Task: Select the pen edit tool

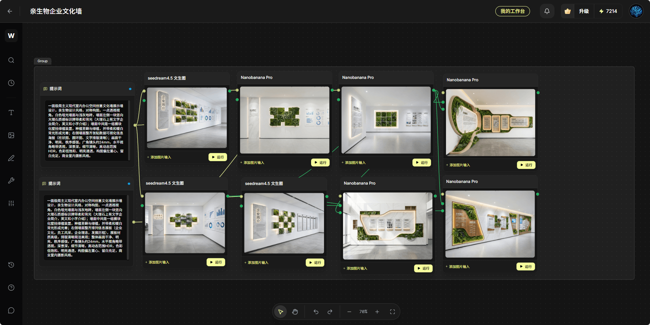Action: point(11,158)
